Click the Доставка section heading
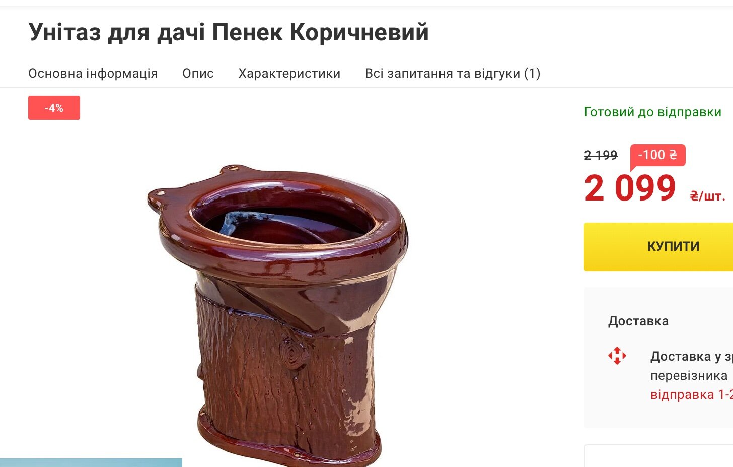The width and height of the screenshot is (733, 467). coord(638,321)
